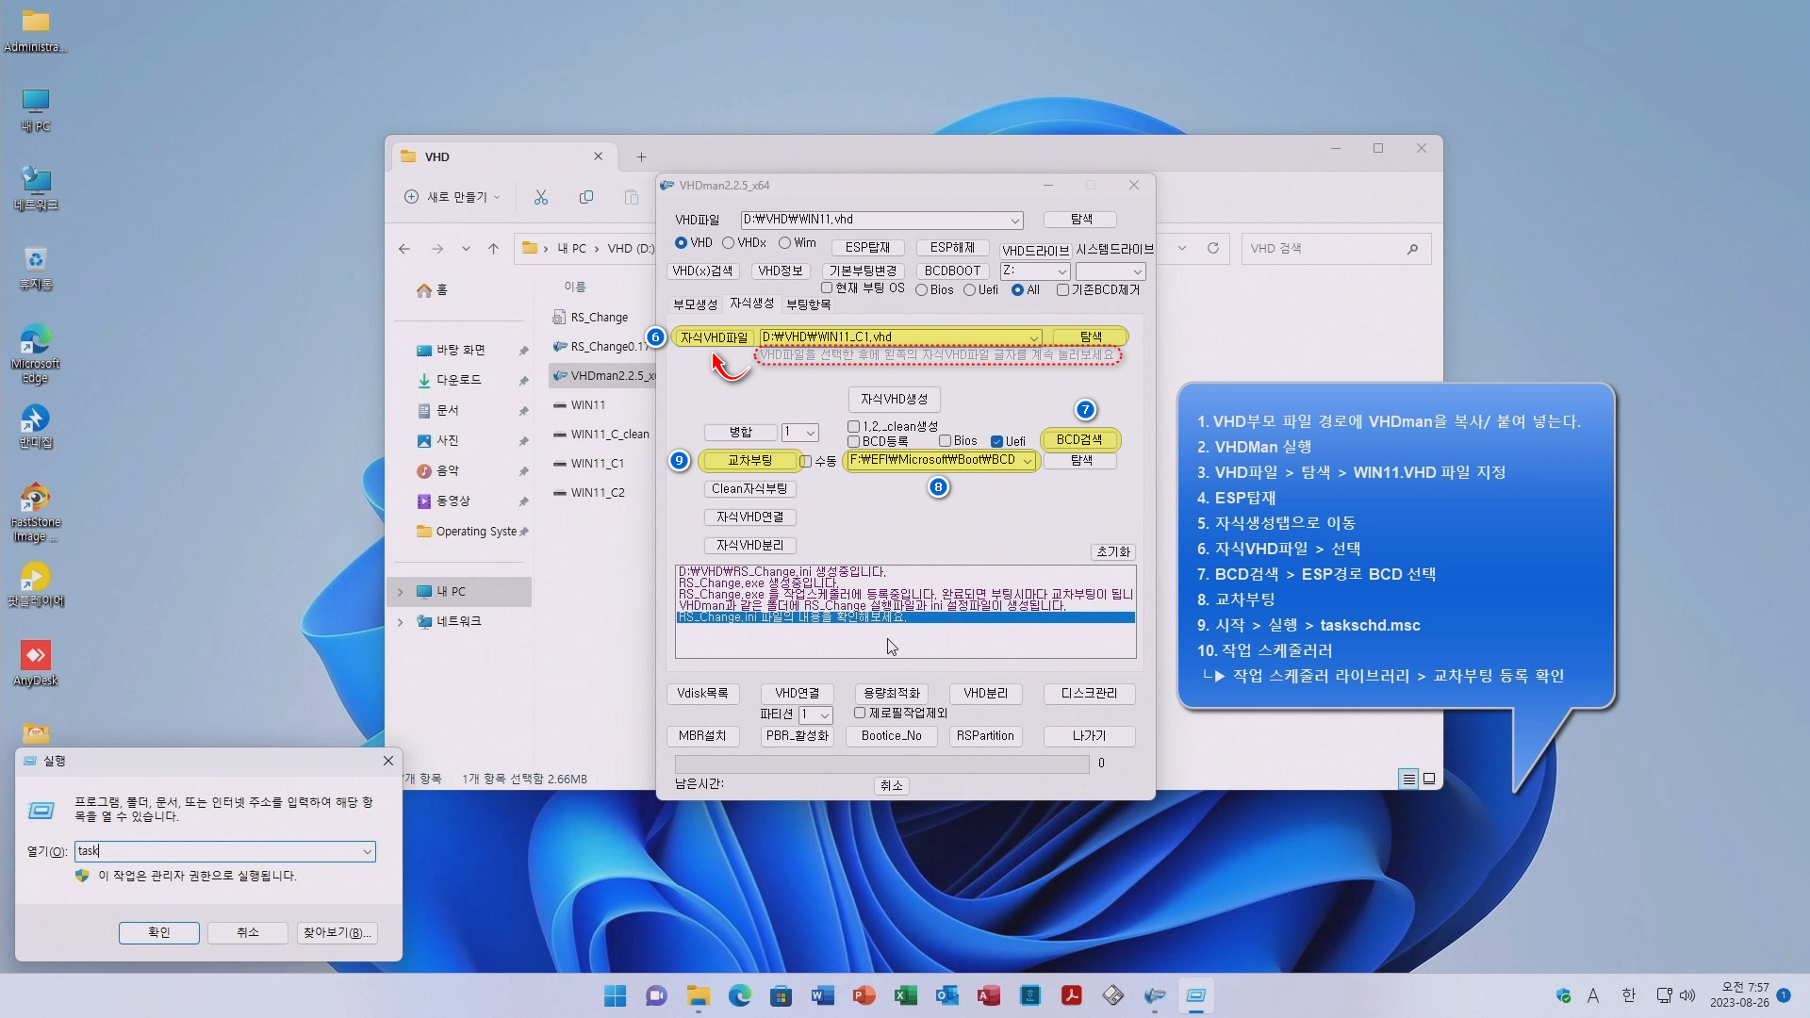Toggle the Uefi checkbox near BCD검색
Viewport: 1810px width, 1018px height.
996,441
